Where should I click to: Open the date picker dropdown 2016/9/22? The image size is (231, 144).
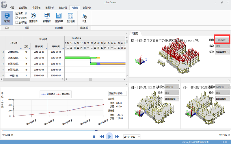[139, 137]
